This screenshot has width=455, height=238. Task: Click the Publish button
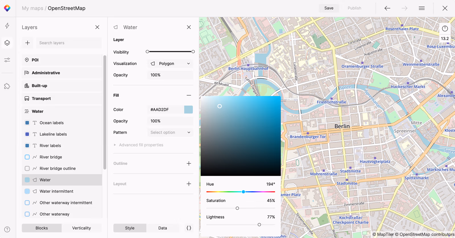(354, 8)
